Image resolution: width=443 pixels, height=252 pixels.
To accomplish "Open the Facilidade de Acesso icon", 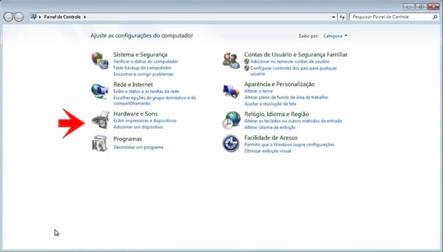I will (x=230, y=143).
